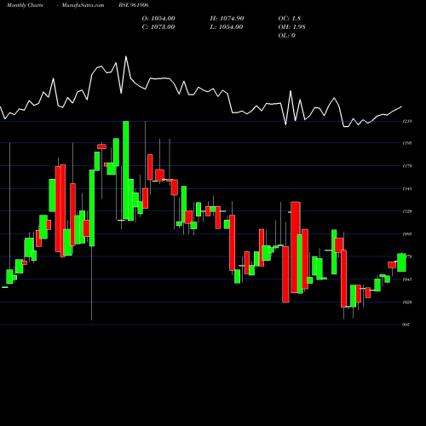
Task: Select the low value 'L: 1054.00'
Action: click(227, 27)
